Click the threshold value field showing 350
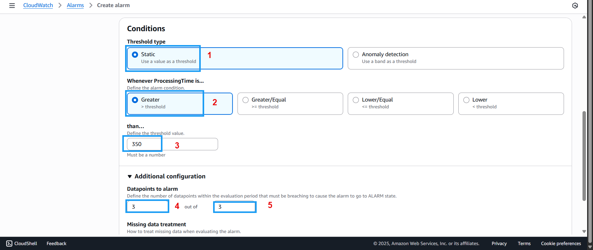 (172, 144)
